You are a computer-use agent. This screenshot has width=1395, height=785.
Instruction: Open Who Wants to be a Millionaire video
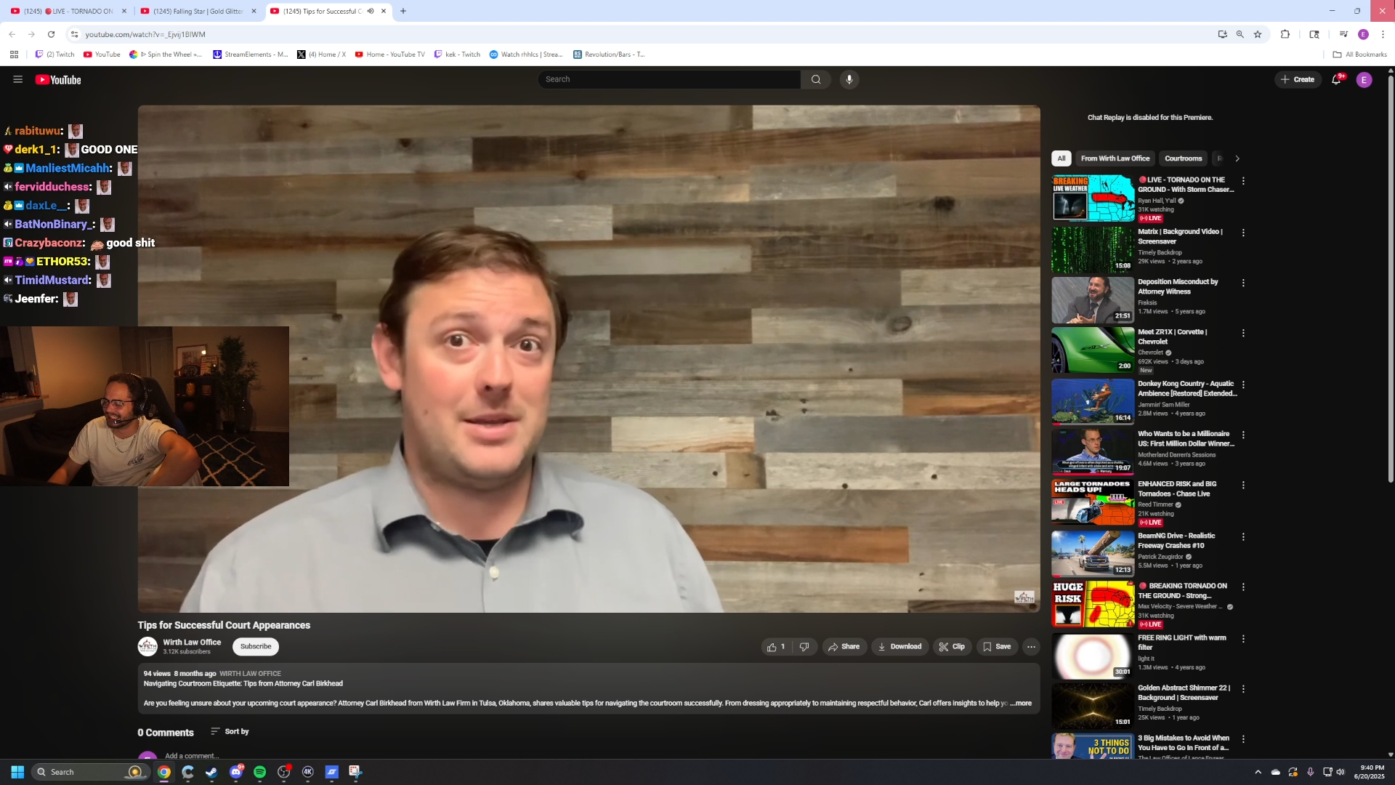1093,451
